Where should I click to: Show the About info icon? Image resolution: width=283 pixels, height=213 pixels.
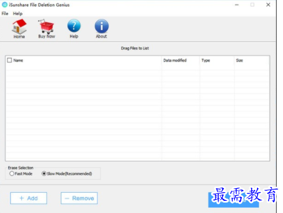(101, 28)
